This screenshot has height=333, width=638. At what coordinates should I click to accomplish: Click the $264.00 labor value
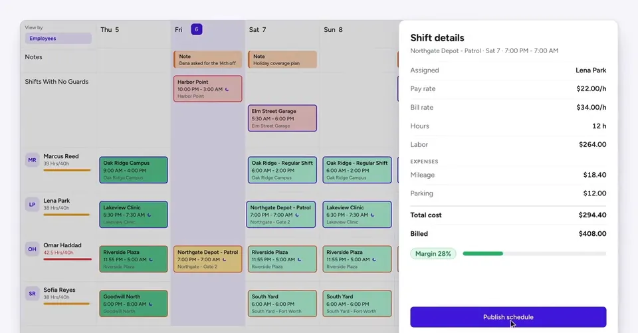(x=592, y=144)
